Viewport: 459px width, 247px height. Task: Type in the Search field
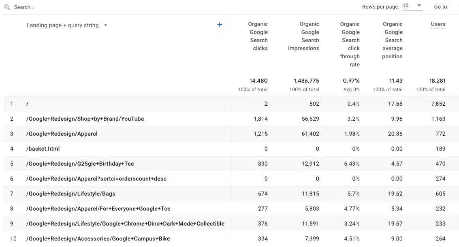coord(81,7)
